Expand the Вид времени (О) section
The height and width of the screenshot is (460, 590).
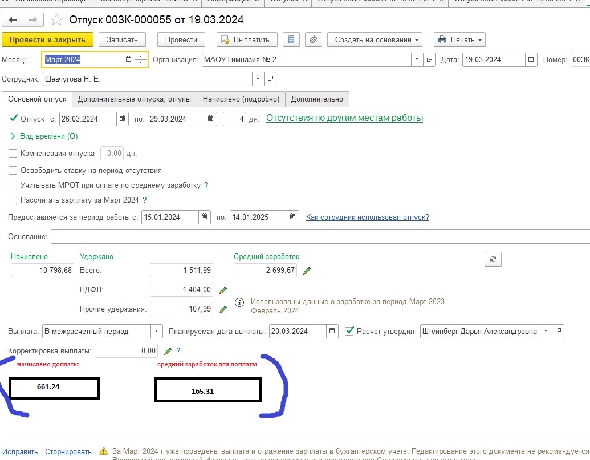click(x=14, y=136)
